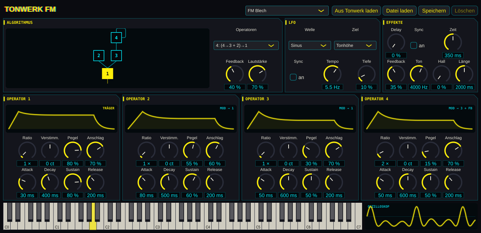Select operator node 2 in algorithm diagram
The height and width of the screenshot is (233, 481).
tap(98, 56)
